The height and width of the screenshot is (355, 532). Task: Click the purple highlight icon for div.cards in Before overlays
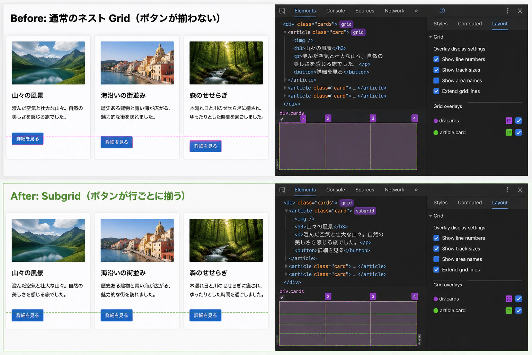tap(509, 121)
